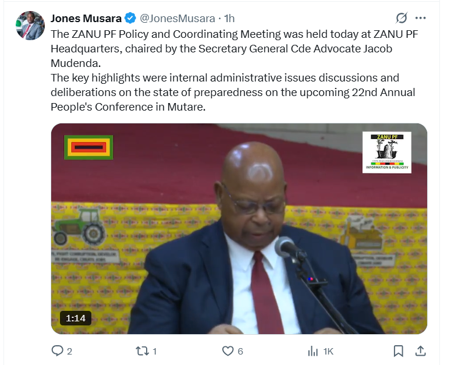The image size is (458, 365).
Task: Click the 1h post timestamp
Action: [229, 19]
